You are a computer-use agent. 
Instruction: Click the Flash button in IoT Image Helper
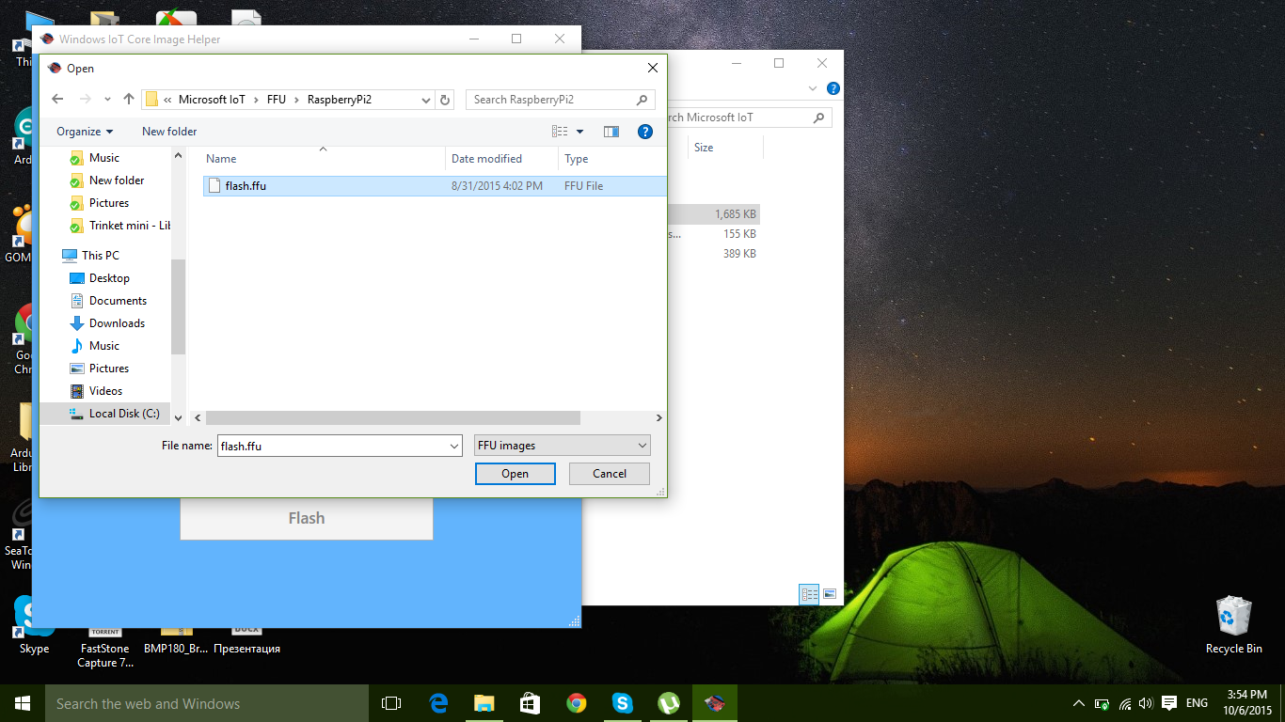tap(307, 518)
